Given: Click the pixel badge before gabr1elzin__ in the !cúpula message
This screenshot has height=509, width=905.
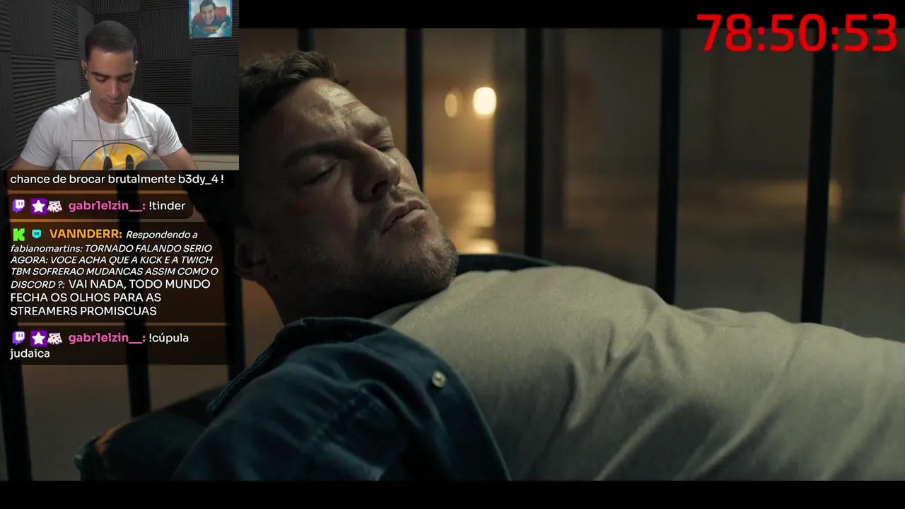Looking at the screenshot, I should point(55,339).
